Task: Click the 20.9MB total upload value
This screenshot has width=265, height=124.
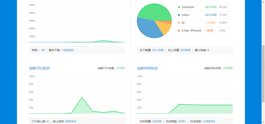Action: pyautogui.click(x=185, y=50)
